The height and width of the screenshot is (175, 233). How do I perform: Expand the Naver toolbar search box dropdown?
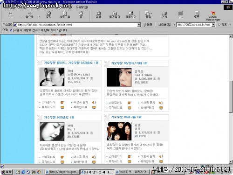coord(213,25)
